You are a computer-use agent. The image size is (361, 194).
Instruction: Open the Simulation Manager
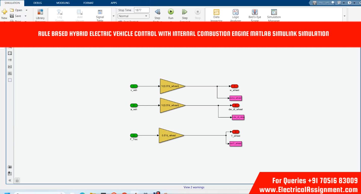point(274,12)
